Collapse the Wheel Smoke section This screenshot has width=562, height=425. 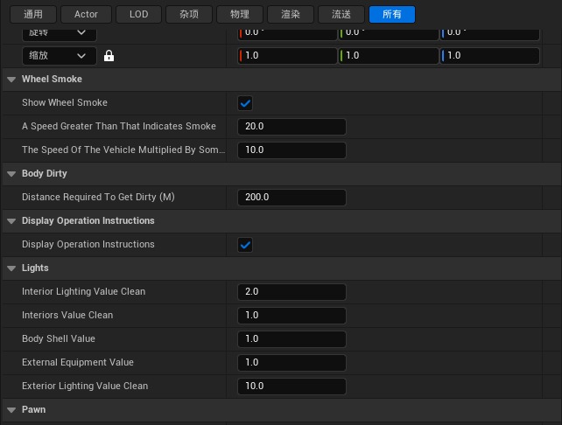[x=11, y=79]
